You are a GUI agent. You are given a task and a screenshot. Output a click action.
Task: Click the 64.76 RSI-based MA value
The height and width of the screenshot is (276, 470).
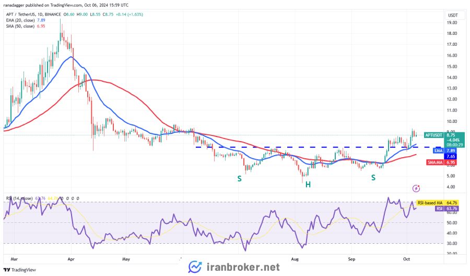click(451, 203)
